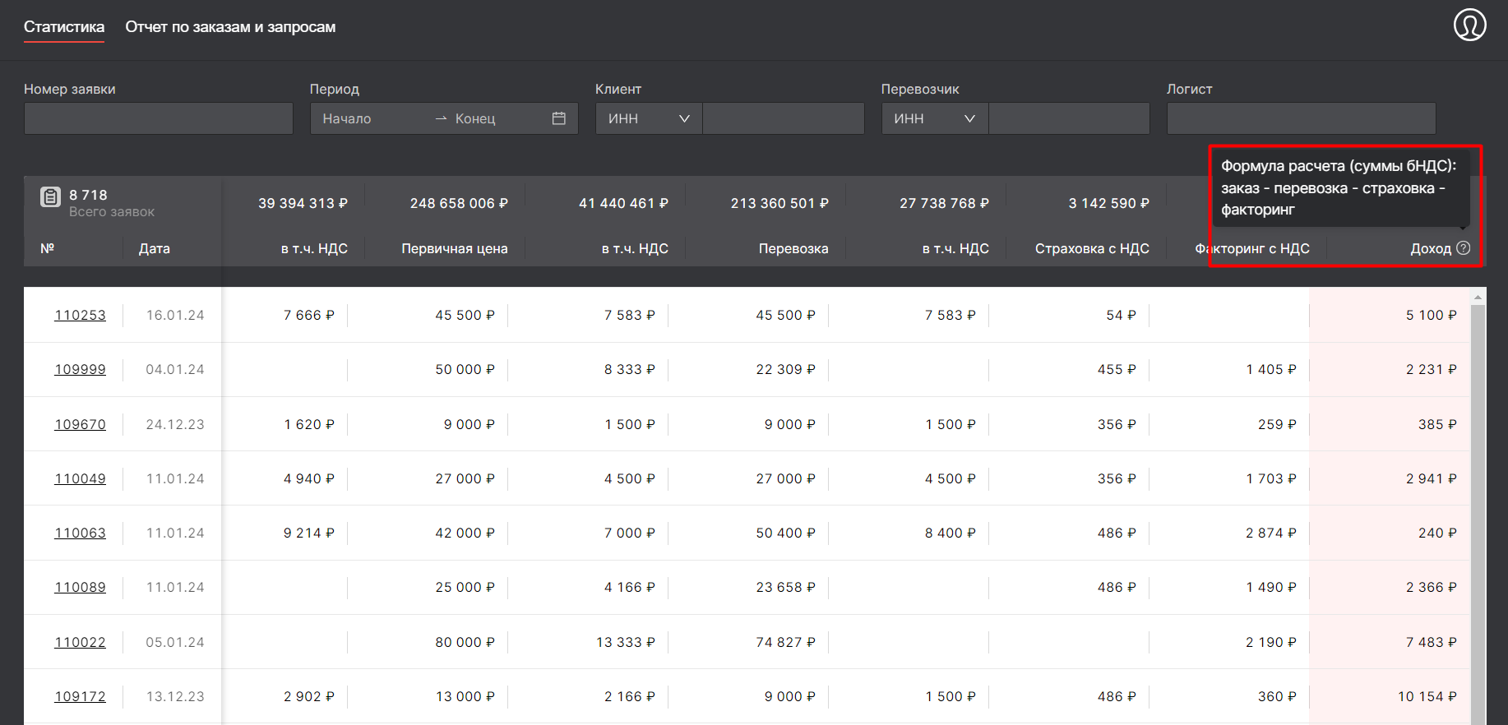Click the total orders clipboard icon

coord(50,196)
